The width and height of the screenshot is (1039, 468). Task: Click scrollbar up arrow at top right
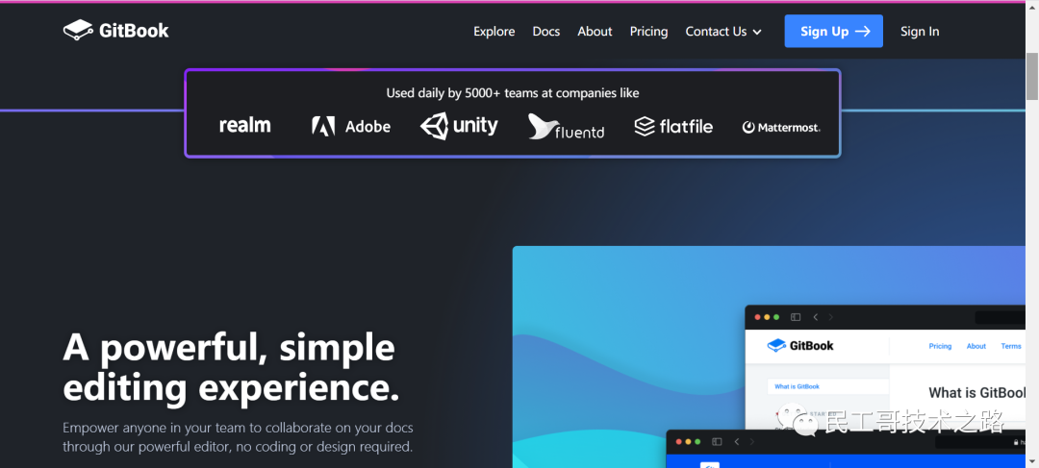[x=1032, y=6]
